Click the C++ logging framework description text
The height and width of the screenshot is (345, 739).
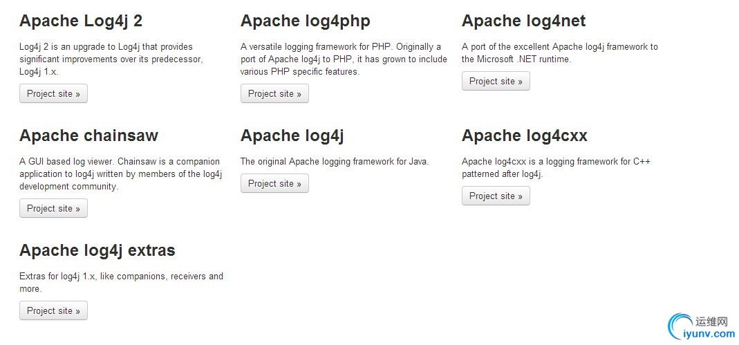[556, 168]
